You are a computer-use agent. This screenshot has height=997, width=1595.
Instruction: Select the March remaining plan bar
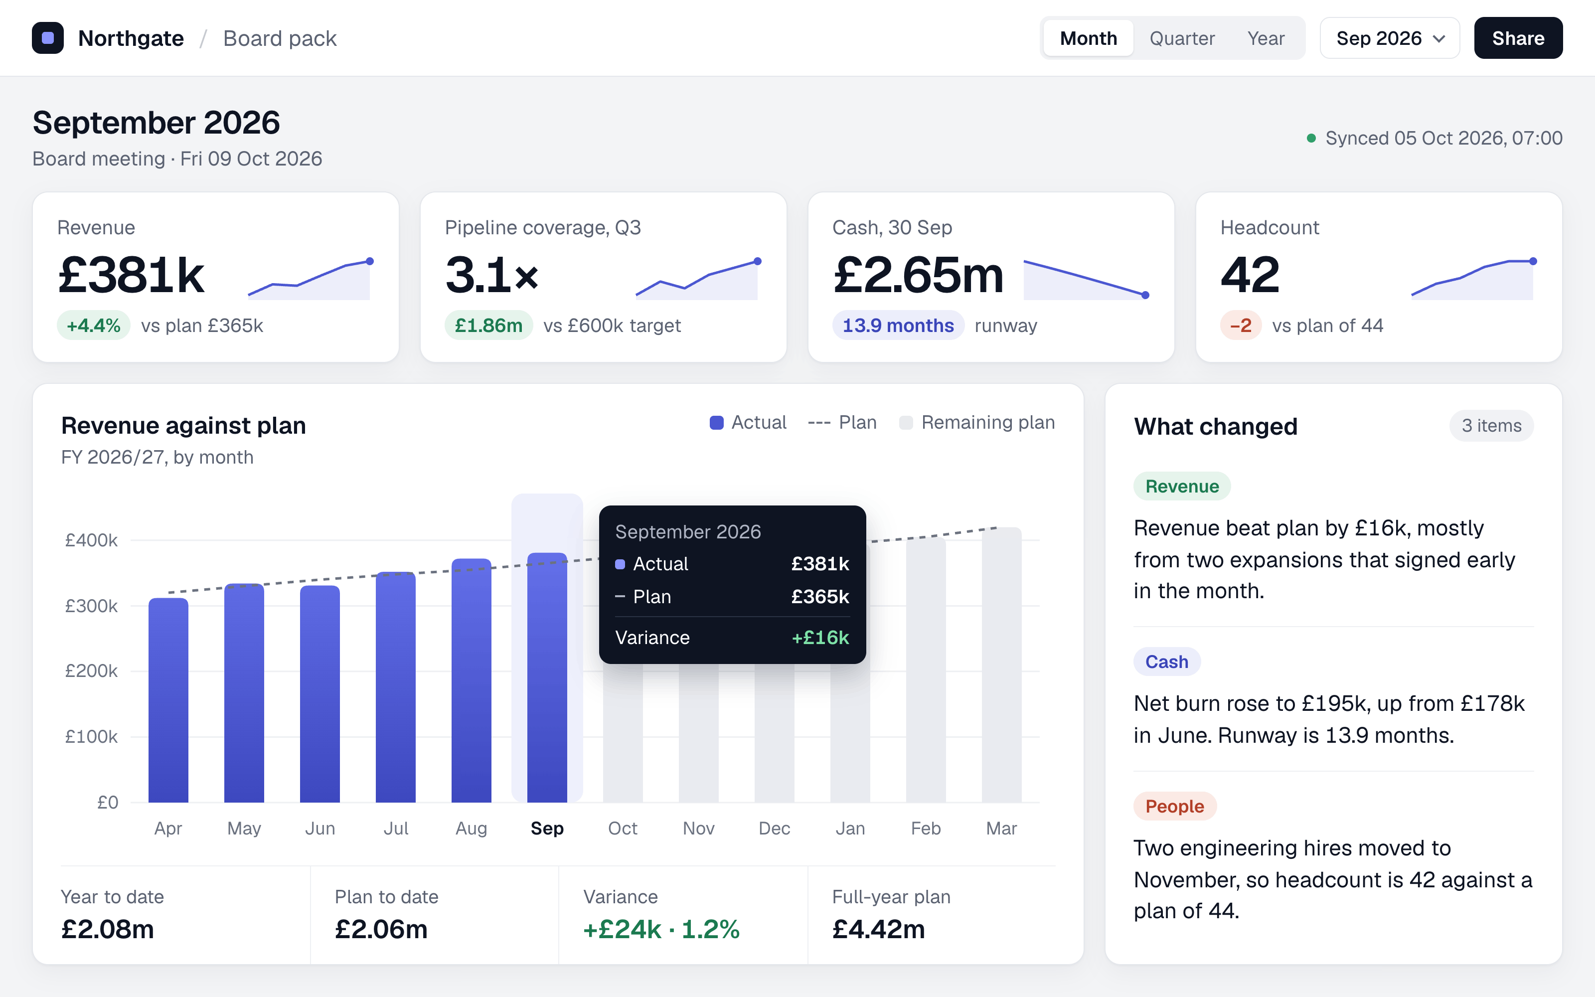pos(1001,665)
